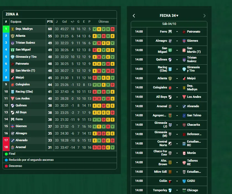Viewport: 232px width, 194px height.
Task: Go to previous round with left arrow
Action: pos(134,16)
